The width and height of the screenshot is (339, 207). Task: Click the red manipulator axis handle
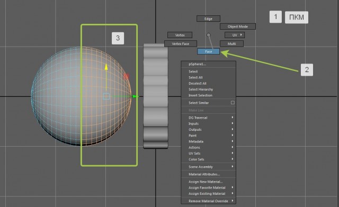pyautogui.click(x=126, y=76)
